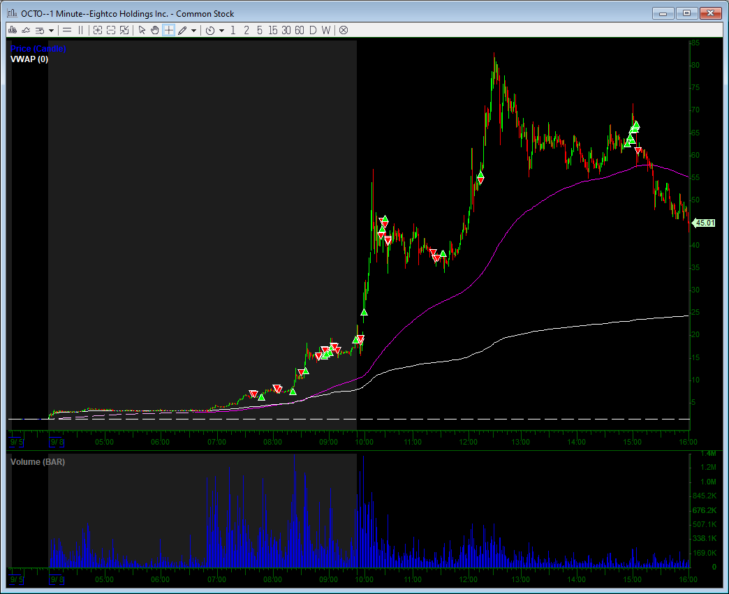Image resolution: width=729 pixels, height=594 pixels.
Task: Toggle the horizontal line tool
Action: (x=67, y=30)
